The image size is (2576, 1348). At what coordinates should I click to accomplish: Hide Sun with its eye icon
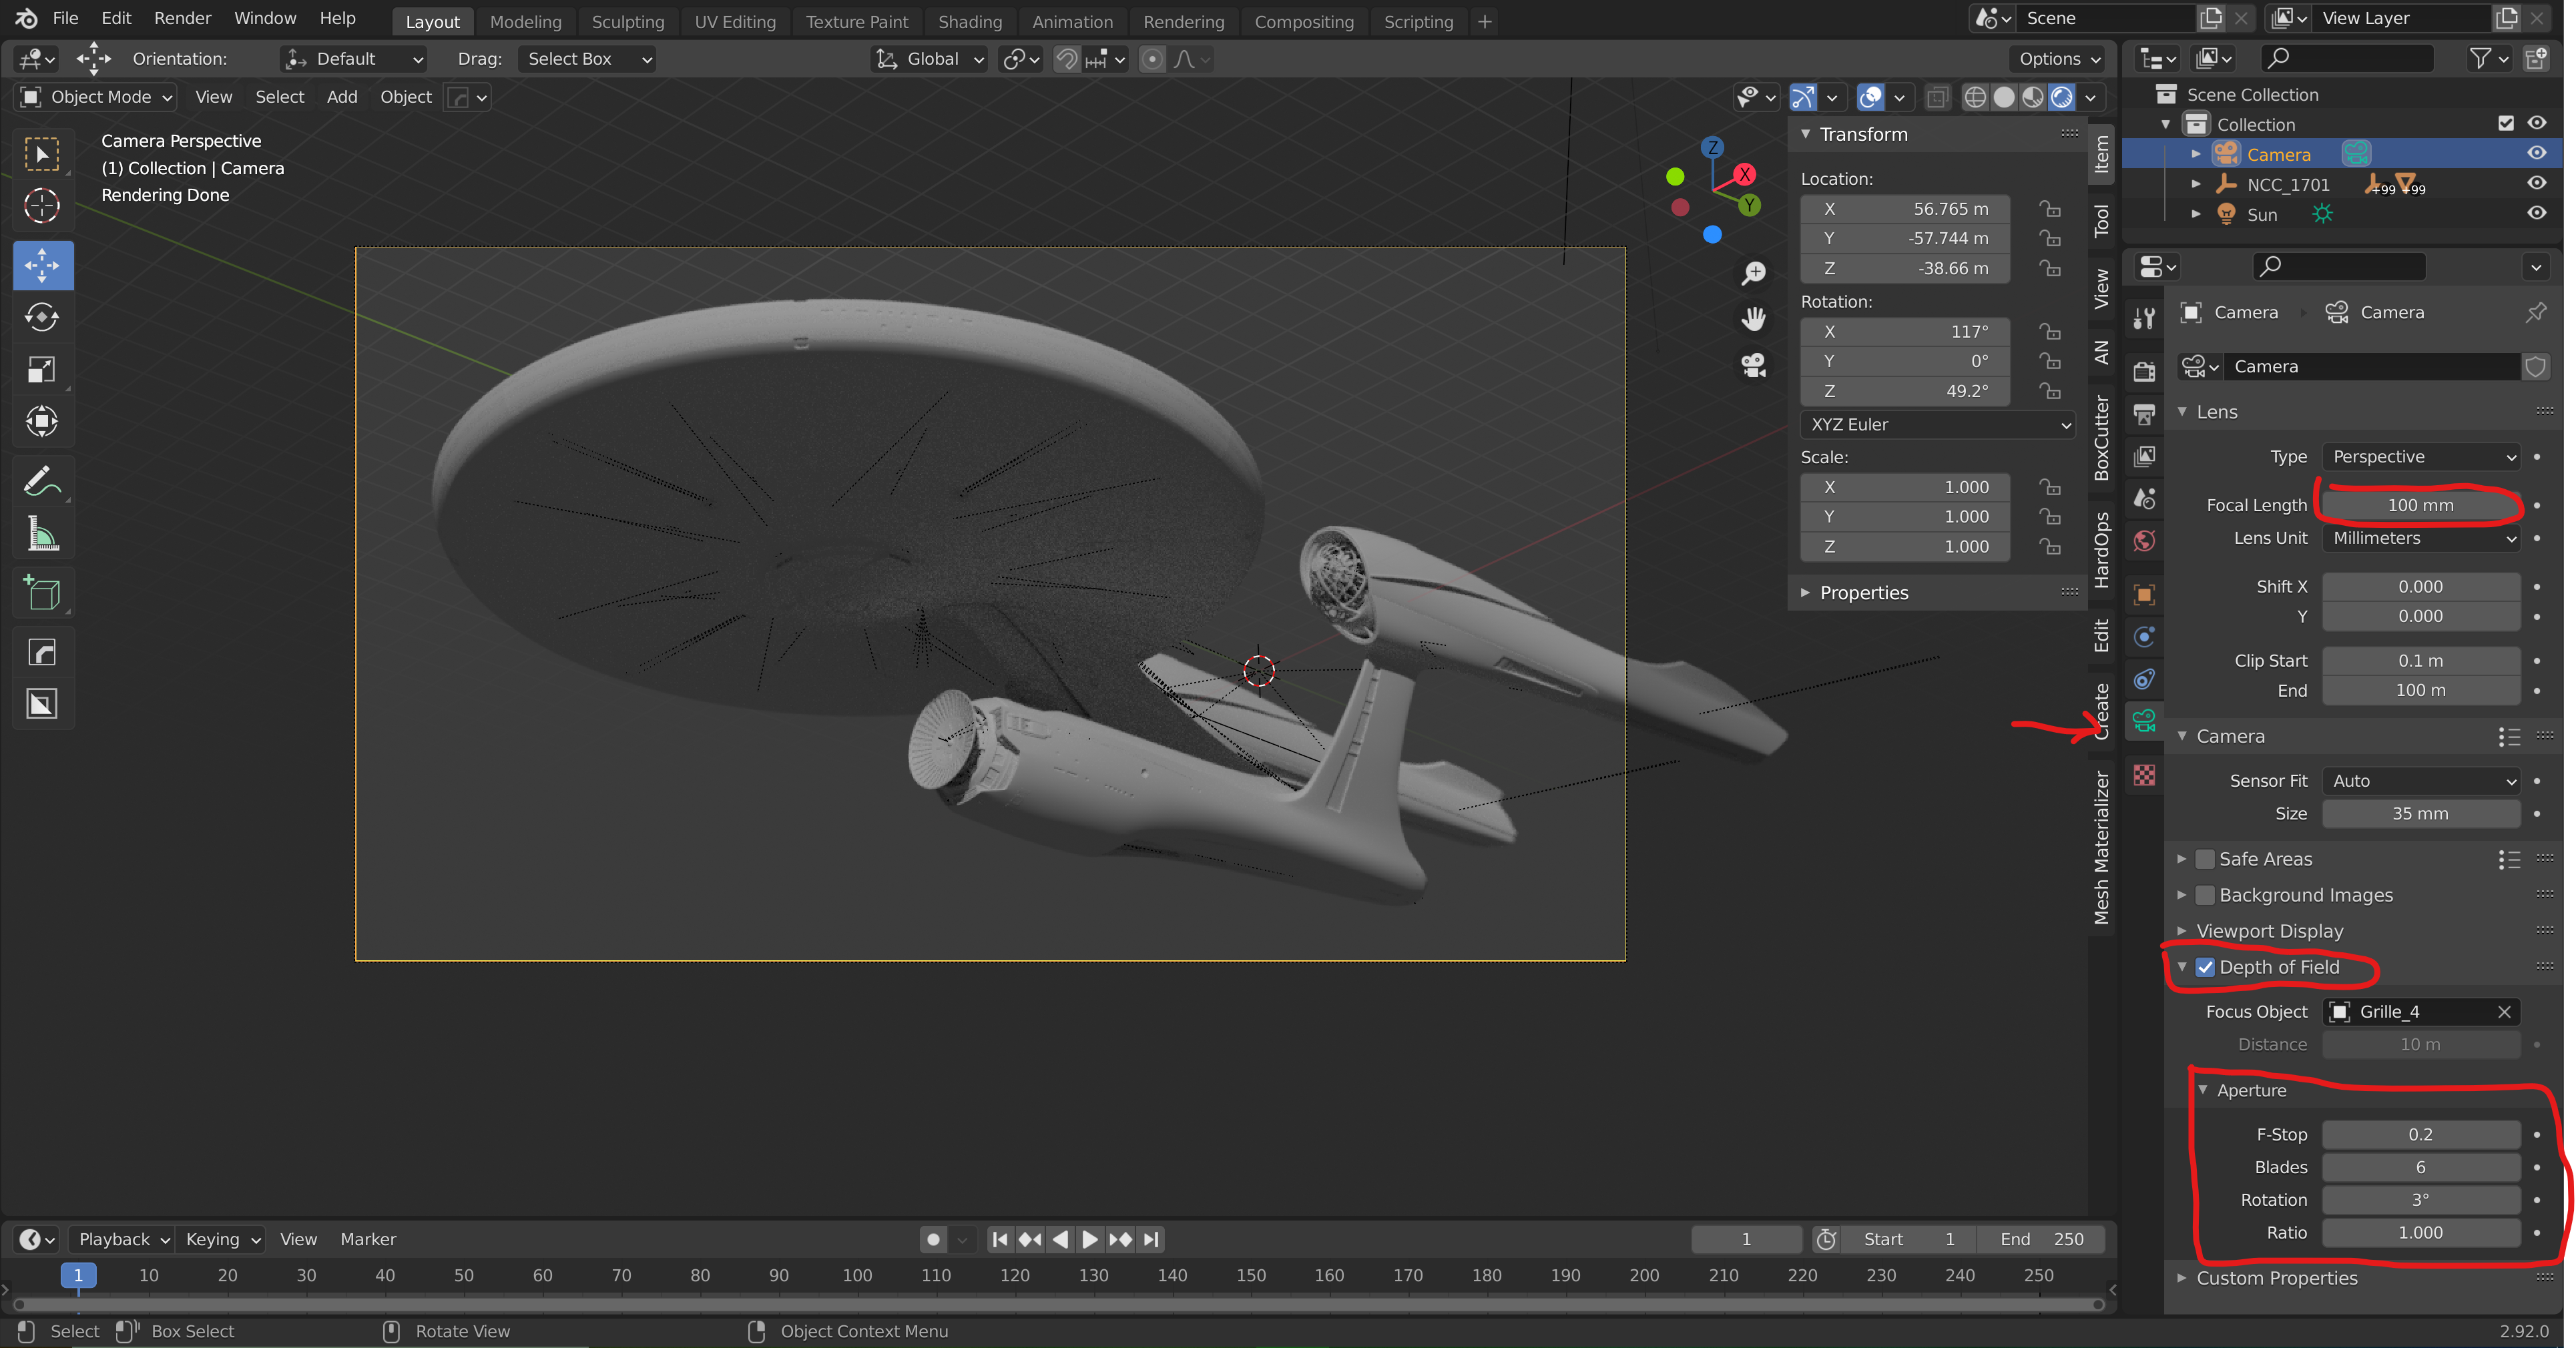(2537, 213)
